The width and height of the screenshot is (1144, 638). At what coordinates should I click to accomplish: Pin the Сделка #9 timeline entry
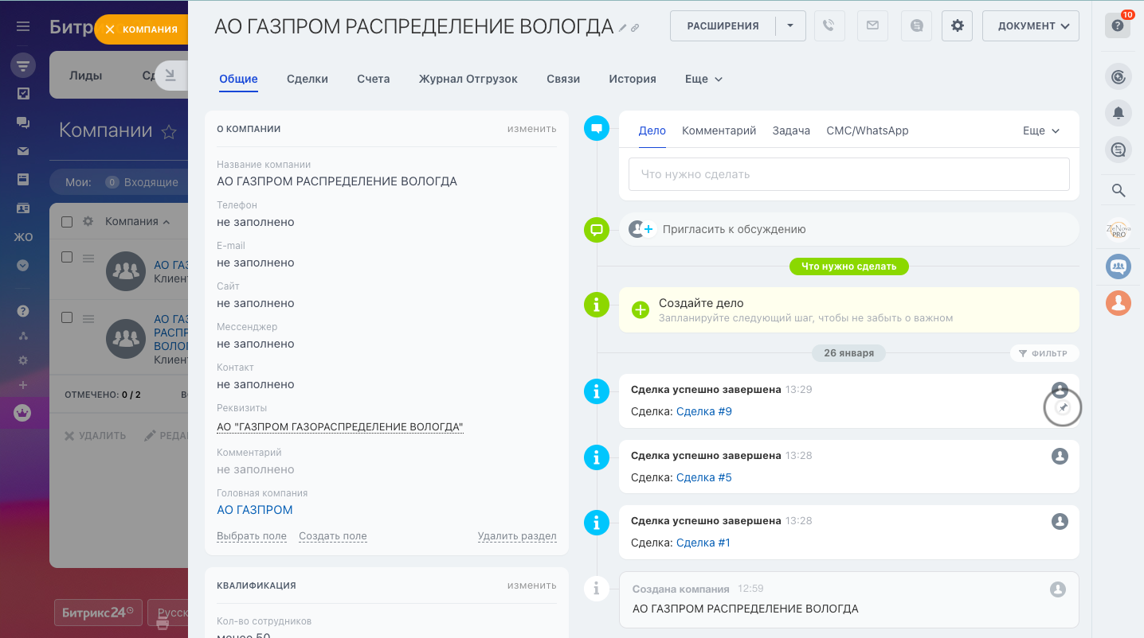point(1062,408)
